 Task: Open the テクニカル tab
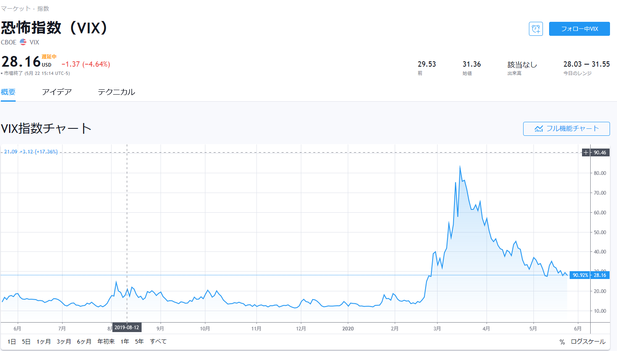coord(116,92)
